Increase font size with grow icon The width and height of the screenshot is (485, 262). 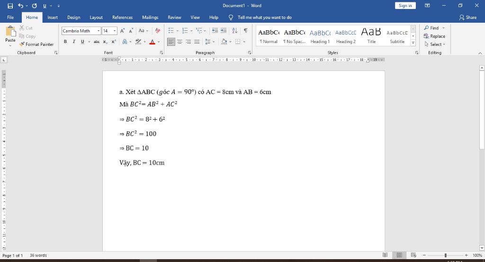pos(123,31)
